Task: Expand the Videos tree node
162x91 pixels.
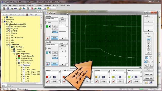Action: click(x=5, y=17)
